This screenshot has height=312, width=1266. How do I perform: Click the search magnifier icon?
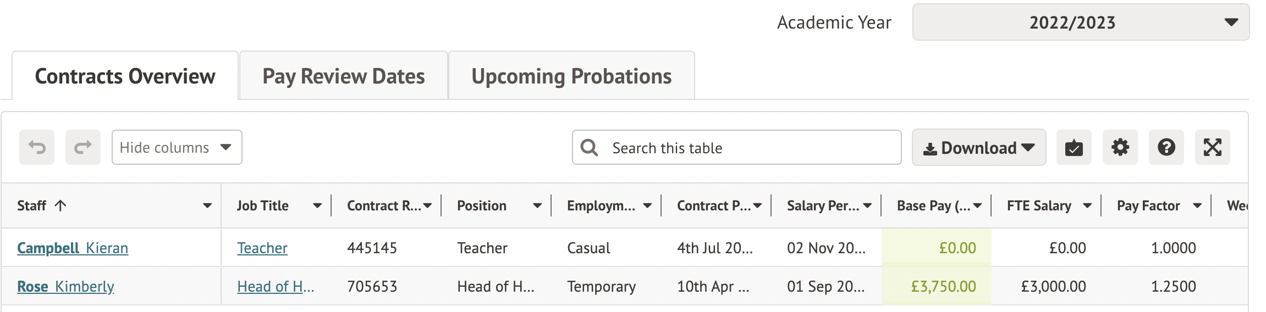pos(589,147)
